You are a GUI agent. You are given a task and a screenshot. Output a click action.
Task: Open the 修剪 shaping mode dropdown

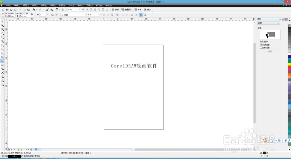[x=269, y=23]
